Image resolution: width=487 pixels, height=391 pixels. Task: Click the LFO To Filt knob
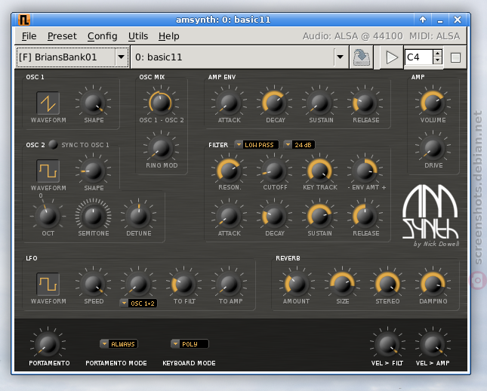184,284
